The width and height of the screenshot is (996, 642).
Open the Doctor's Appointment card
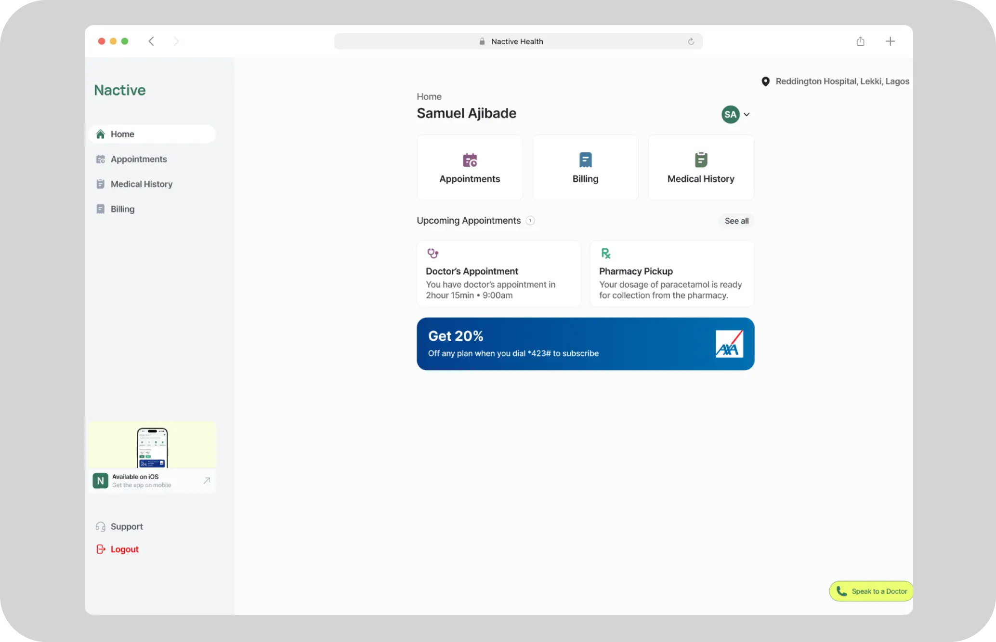coord(499,274)
